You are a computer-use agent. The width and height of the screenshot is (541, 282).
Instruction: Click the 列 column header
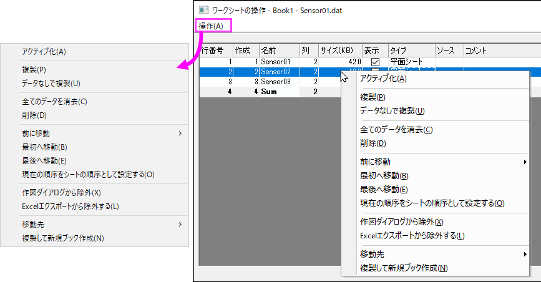pyautogui.click(x=309, y=51)
